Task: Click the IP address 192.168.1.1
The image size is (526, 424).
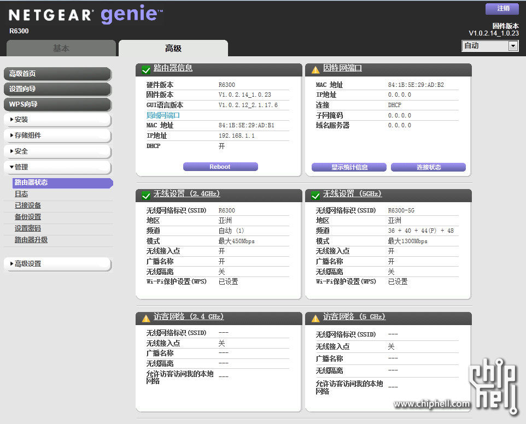Action: coord(237,136)
